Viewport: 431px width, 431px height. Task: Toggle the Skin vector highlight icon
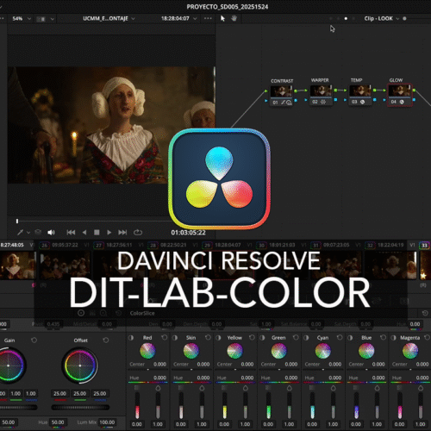175,338
